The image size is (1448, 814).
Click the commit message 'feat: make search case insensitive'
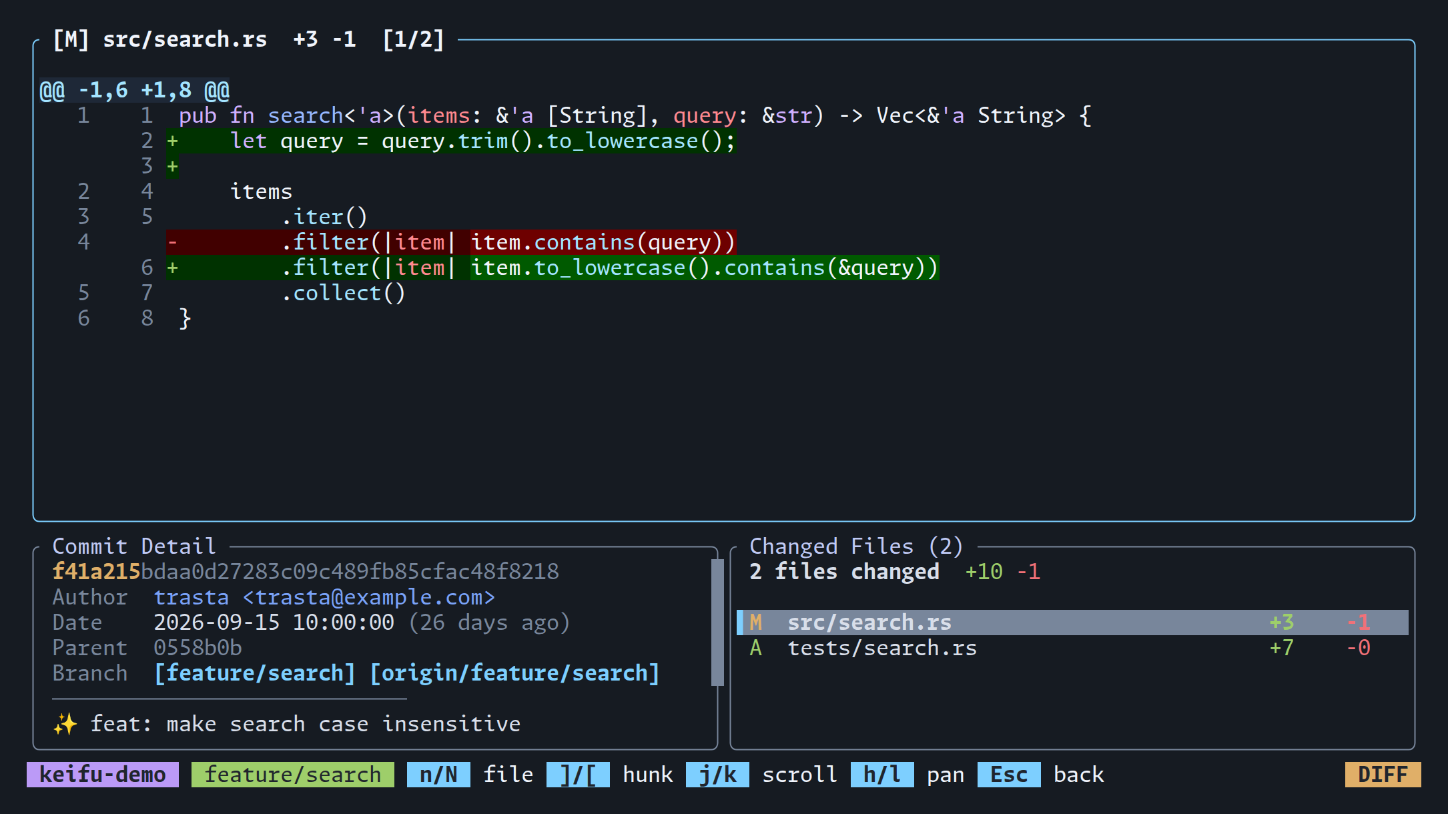[x=306, y=724]
